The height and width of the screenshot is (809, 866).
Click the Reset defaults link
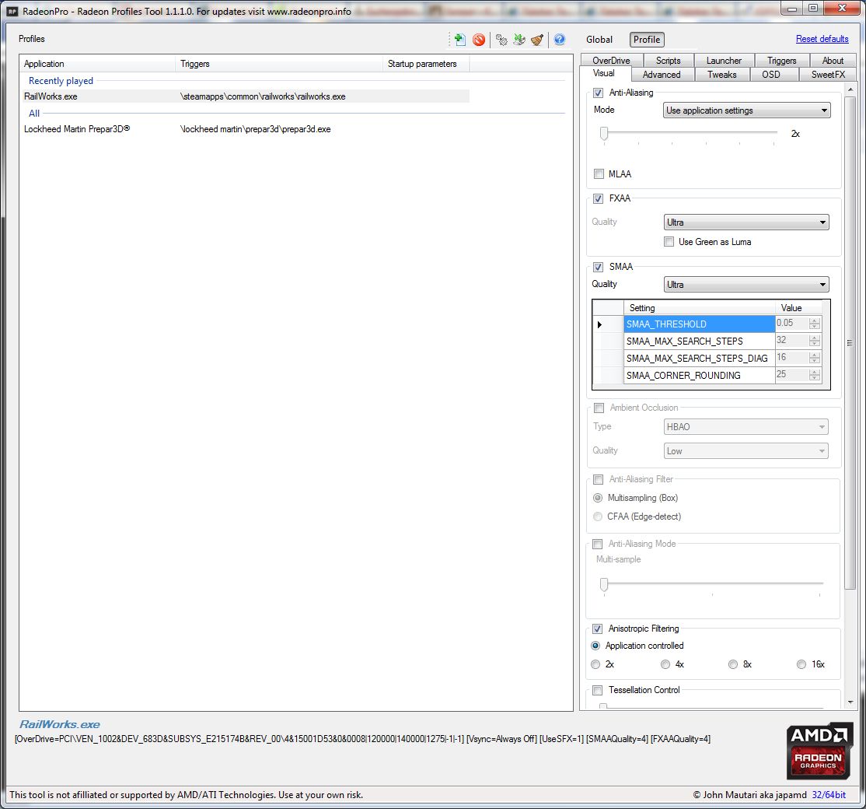point(822,39)
